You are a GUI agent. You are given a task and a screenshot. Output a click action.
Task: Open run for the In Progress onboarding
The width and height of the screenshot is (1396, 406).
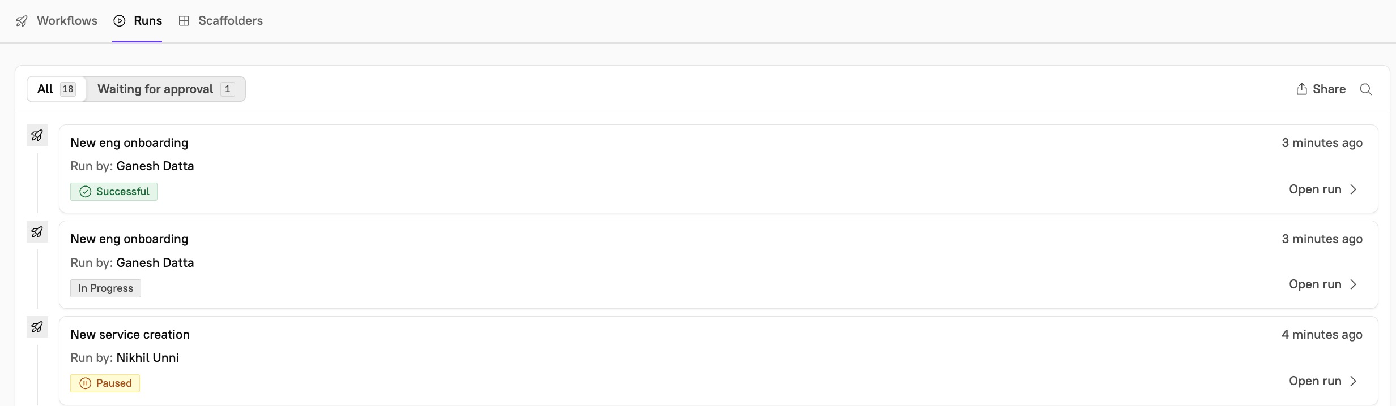1322,284
